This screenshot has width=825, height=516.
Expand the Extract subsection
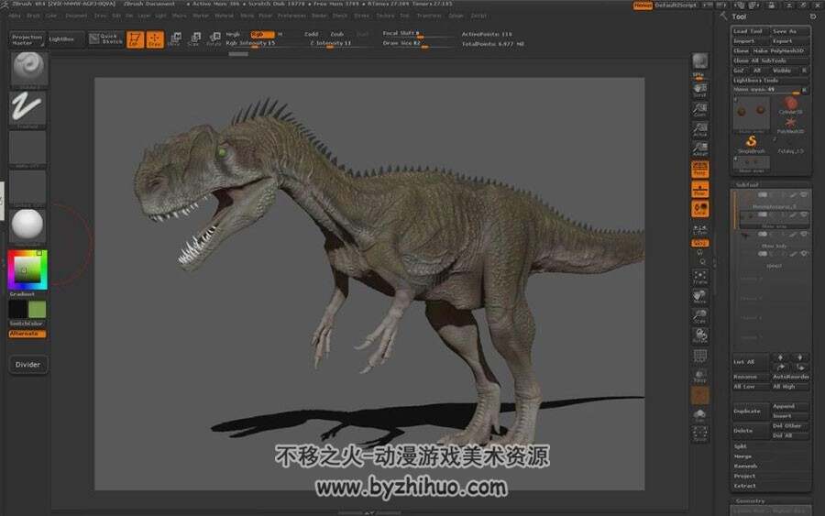tap(744, 486)
